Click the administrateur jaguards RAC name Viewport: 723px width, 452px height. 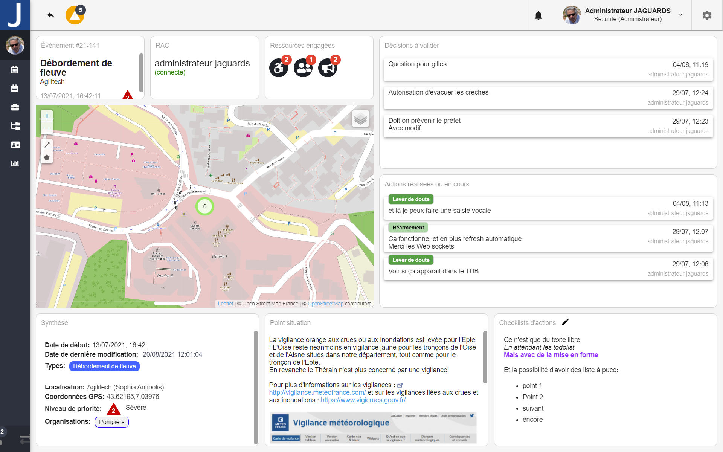pos(202,63)
